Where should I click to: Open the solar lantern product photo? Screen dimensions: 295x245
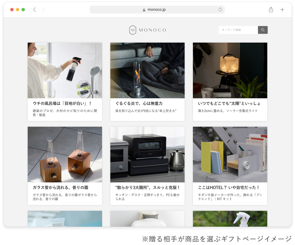coord(230,71)
